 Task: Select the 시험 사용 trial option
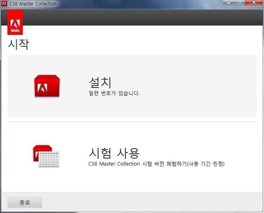click(132, 157)
